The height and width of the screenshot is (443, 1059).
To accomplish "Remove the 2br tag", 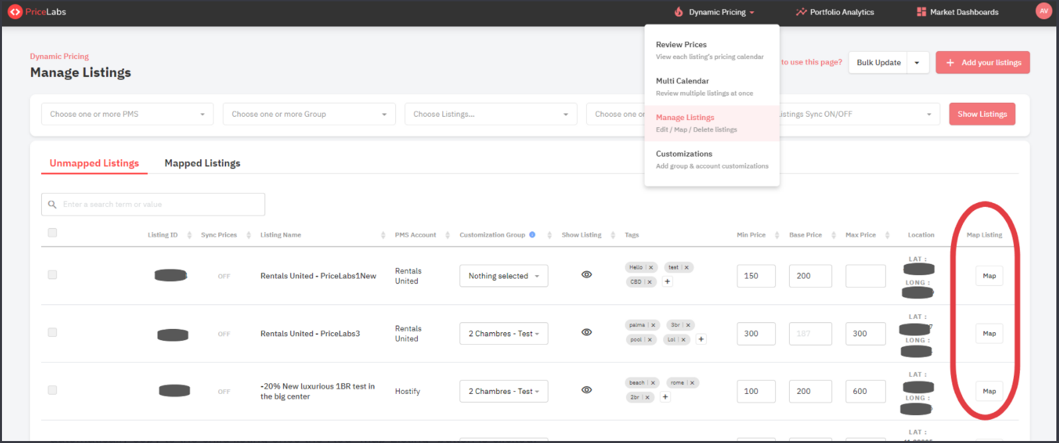I will click(x=648, y=397).
